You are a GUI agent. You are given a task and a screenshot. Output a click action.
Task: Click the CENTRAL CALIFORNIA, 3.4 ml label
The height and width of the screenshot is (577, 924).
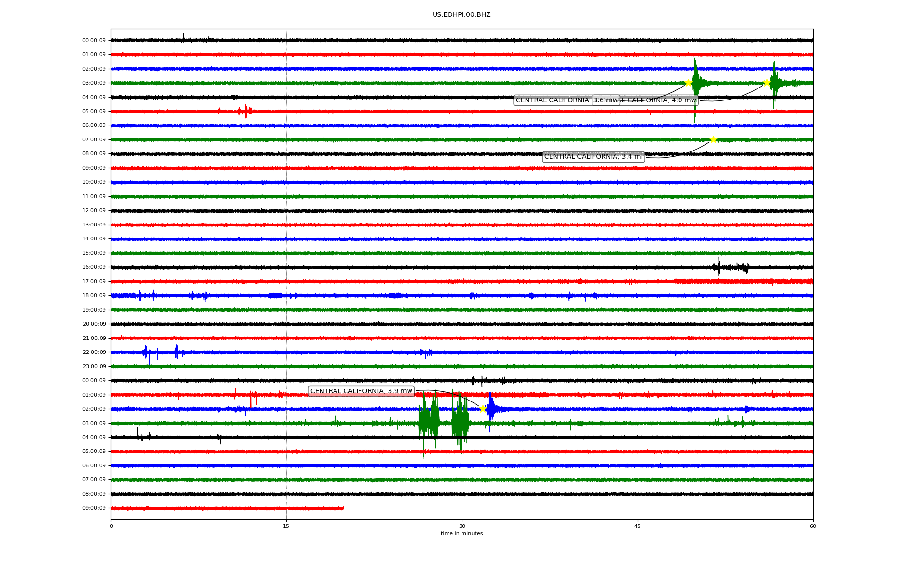593,157
